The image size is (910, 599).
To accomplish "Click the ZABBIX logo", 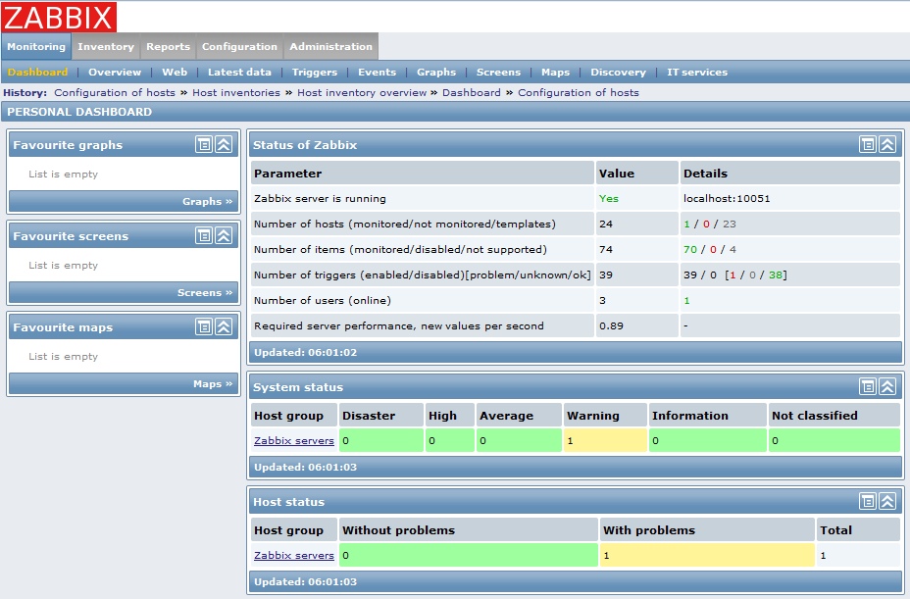I will pos(59,17).
